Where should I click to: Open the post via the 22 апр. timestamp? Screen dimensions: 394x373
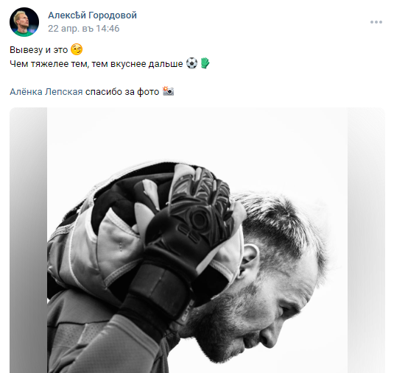84,29
